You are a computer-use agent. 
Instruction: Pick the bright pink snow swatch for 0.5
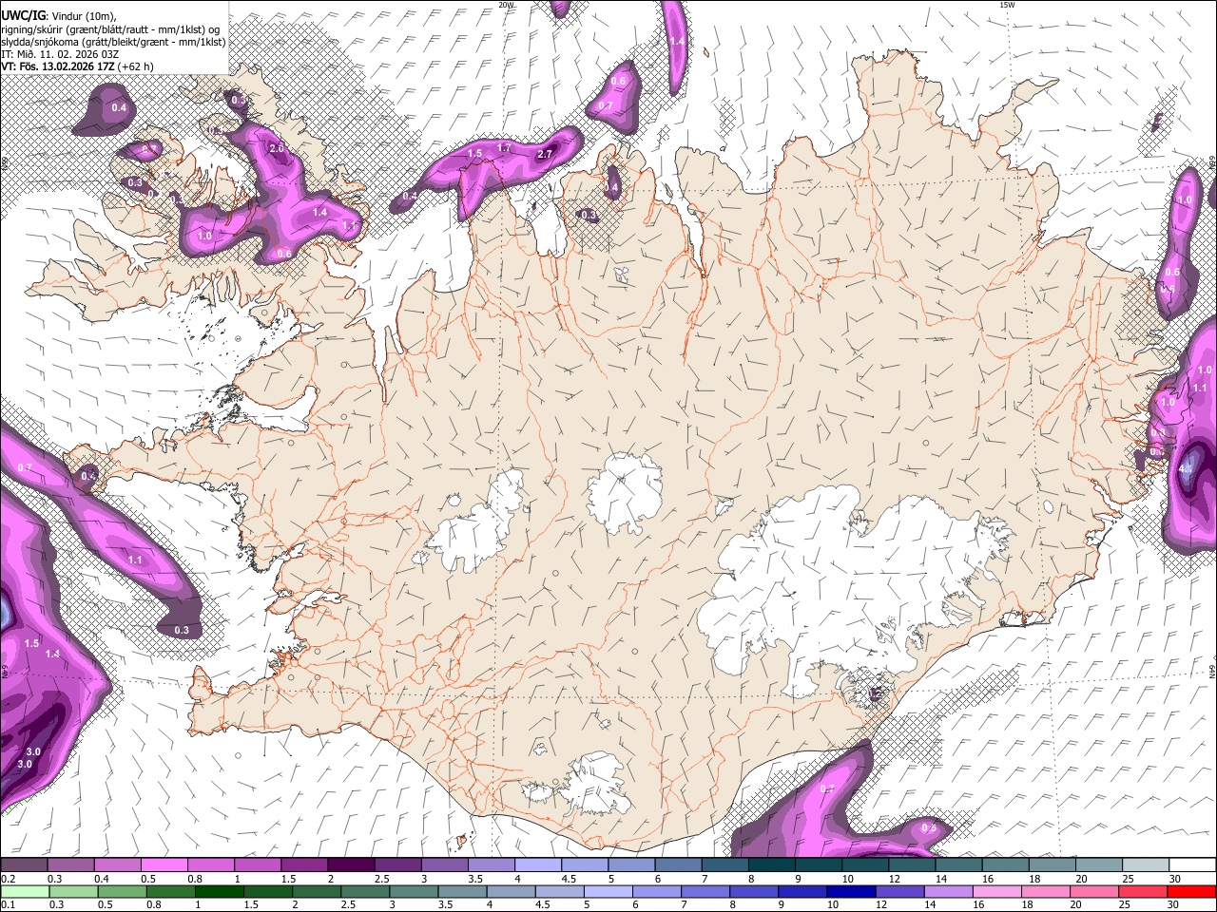164,864
